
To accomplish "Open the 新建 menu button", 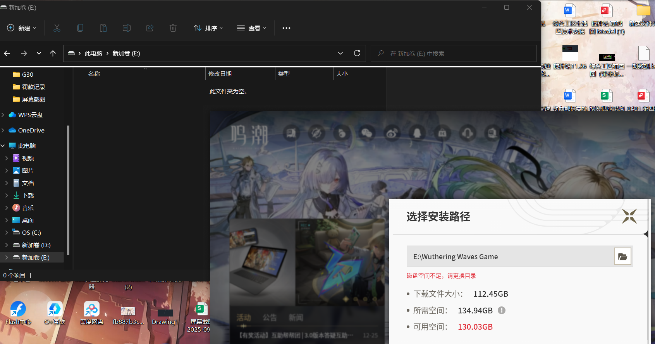I will [22, 28].
